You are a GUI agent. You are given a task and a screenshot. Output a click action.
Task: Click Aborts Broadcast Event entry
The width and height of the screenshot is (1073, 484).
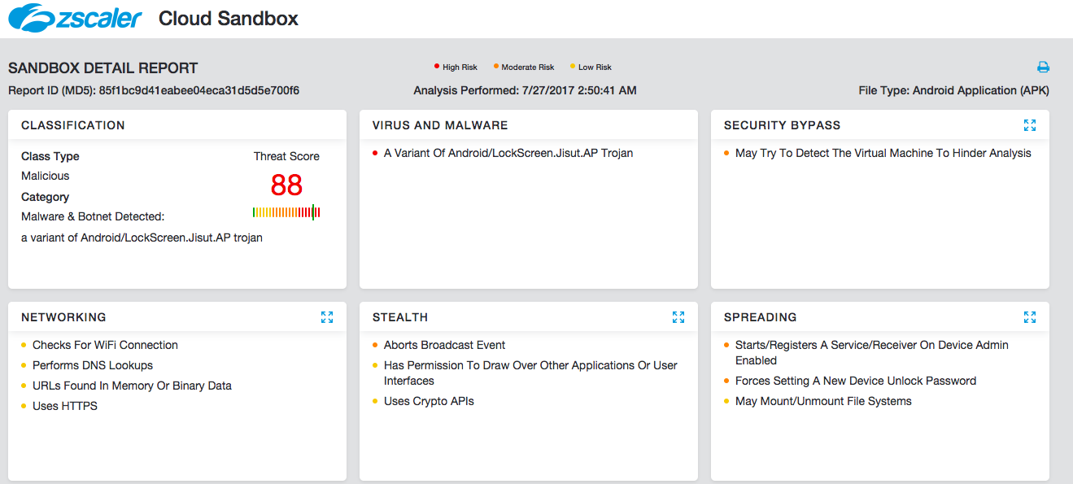pyautogui.click(x=445, y=345)
